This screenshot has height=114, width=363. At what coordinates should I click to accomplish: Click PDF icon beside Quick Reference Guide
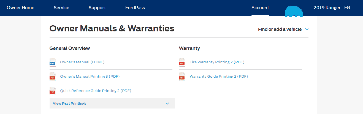click(x=53, y=91)
